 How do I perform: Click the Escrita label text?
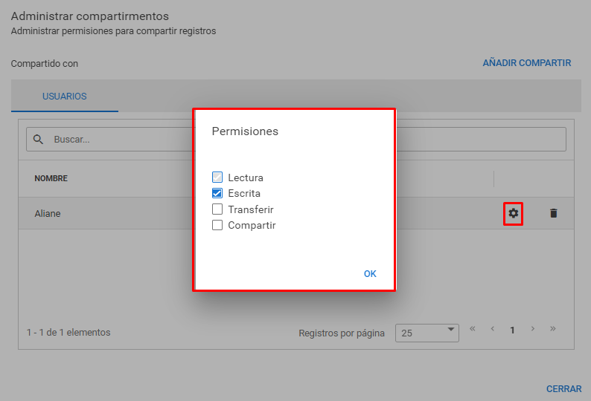[x=244, y=193]
